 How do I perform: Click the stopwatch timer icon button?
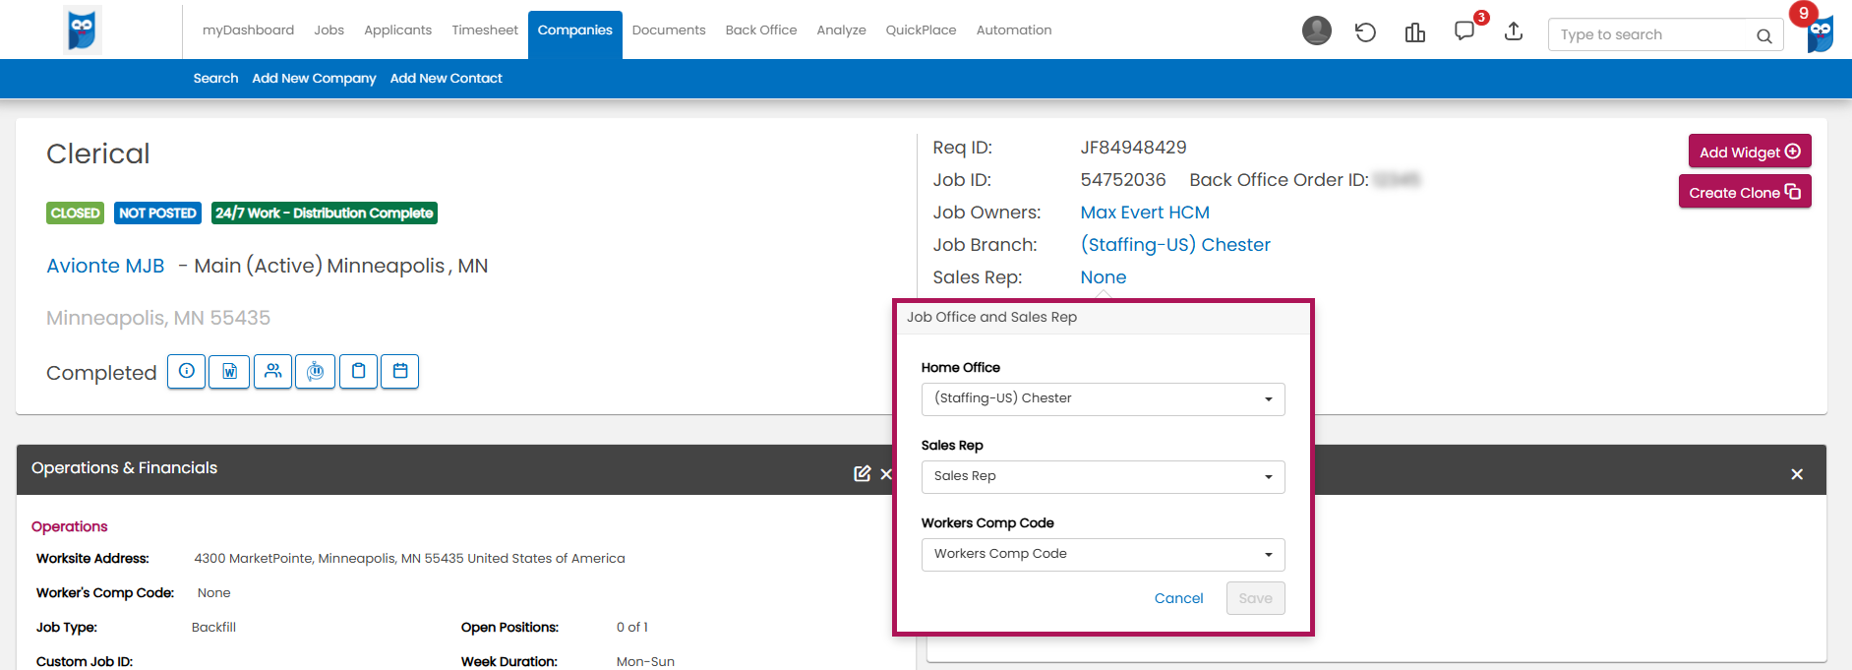pyautogui.click(x=316, y=372)
